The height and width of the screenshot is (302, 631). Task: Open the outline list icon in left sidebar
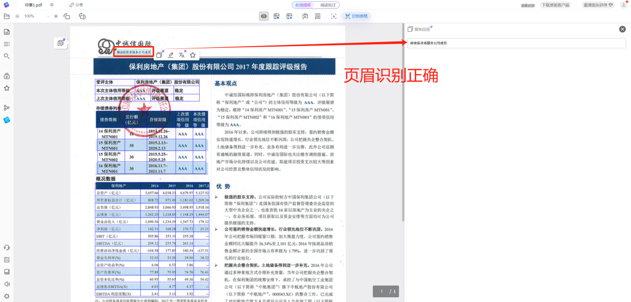coord(7,44)
